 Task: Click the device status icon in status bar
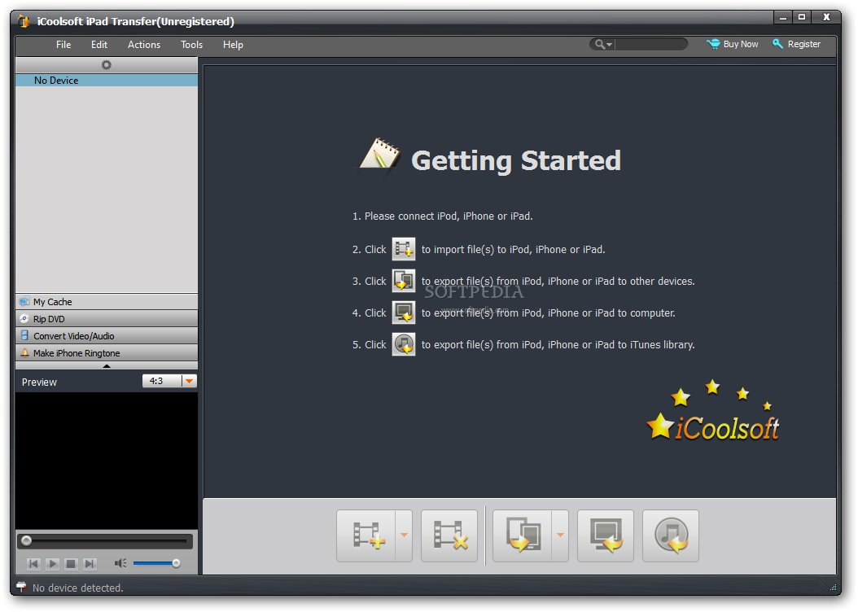pos(21,587)
